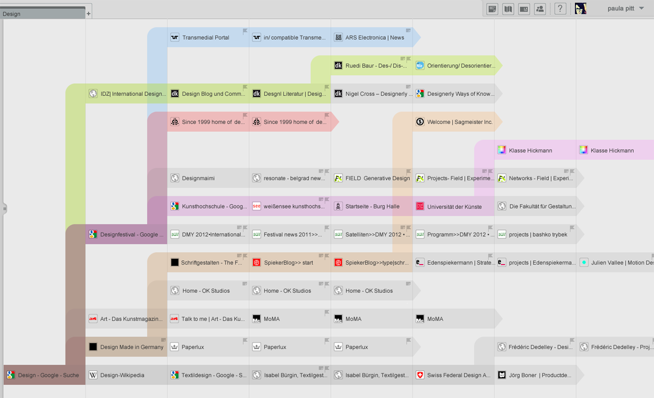This screenshot has width=654, height=398.
Task: Click paula pitt's avatar picture
Action: click(580, 8)
